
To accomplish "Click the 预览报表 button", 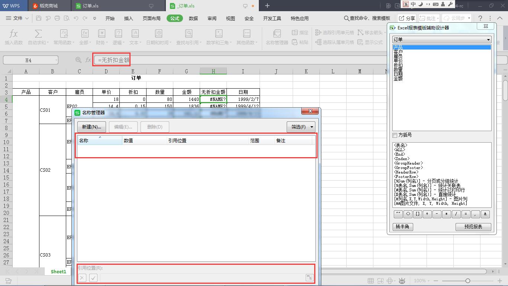I will coord(473,227).
